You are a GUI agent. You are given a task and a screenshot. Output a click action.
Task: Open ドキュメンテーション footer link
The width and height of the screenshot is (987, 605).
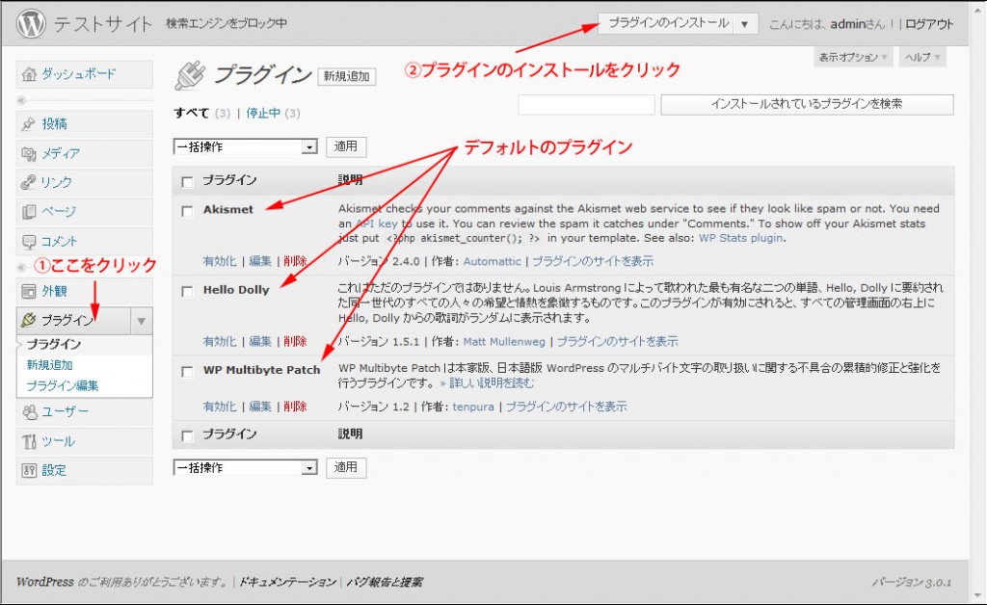(x=287, y=582)
